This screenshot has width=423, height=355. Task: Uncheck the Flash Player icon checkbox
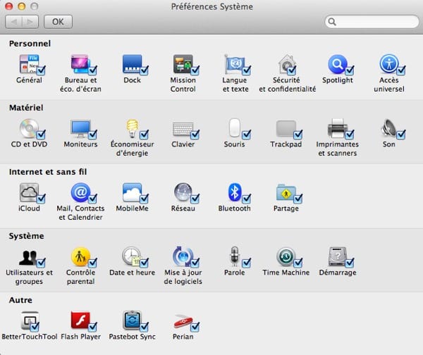[92, 327]
